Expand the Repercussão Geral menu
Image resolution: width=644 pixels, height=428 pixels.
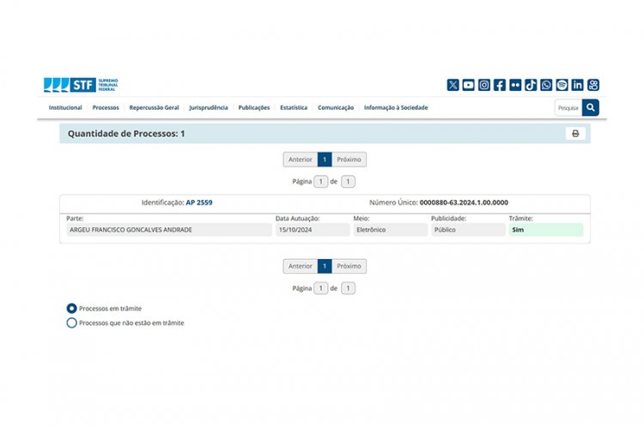pyautogui.click(x=154, y=108)
